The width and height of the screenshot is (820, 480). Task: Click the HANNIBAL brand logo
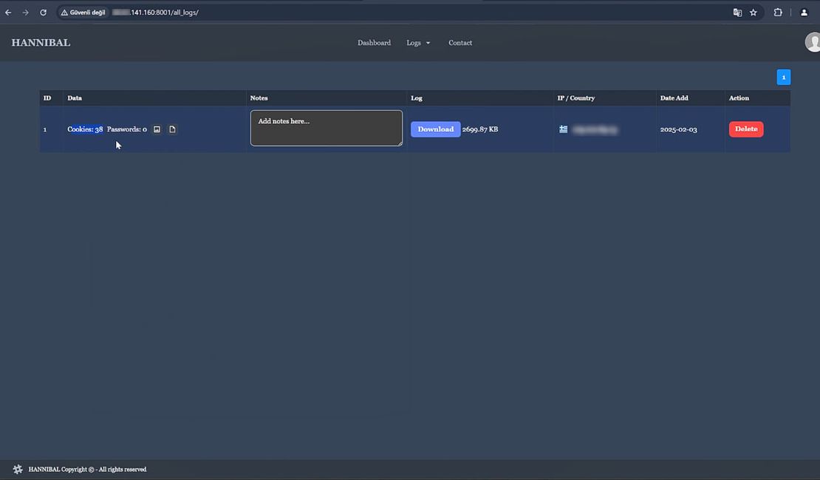[x=41, y=43]
